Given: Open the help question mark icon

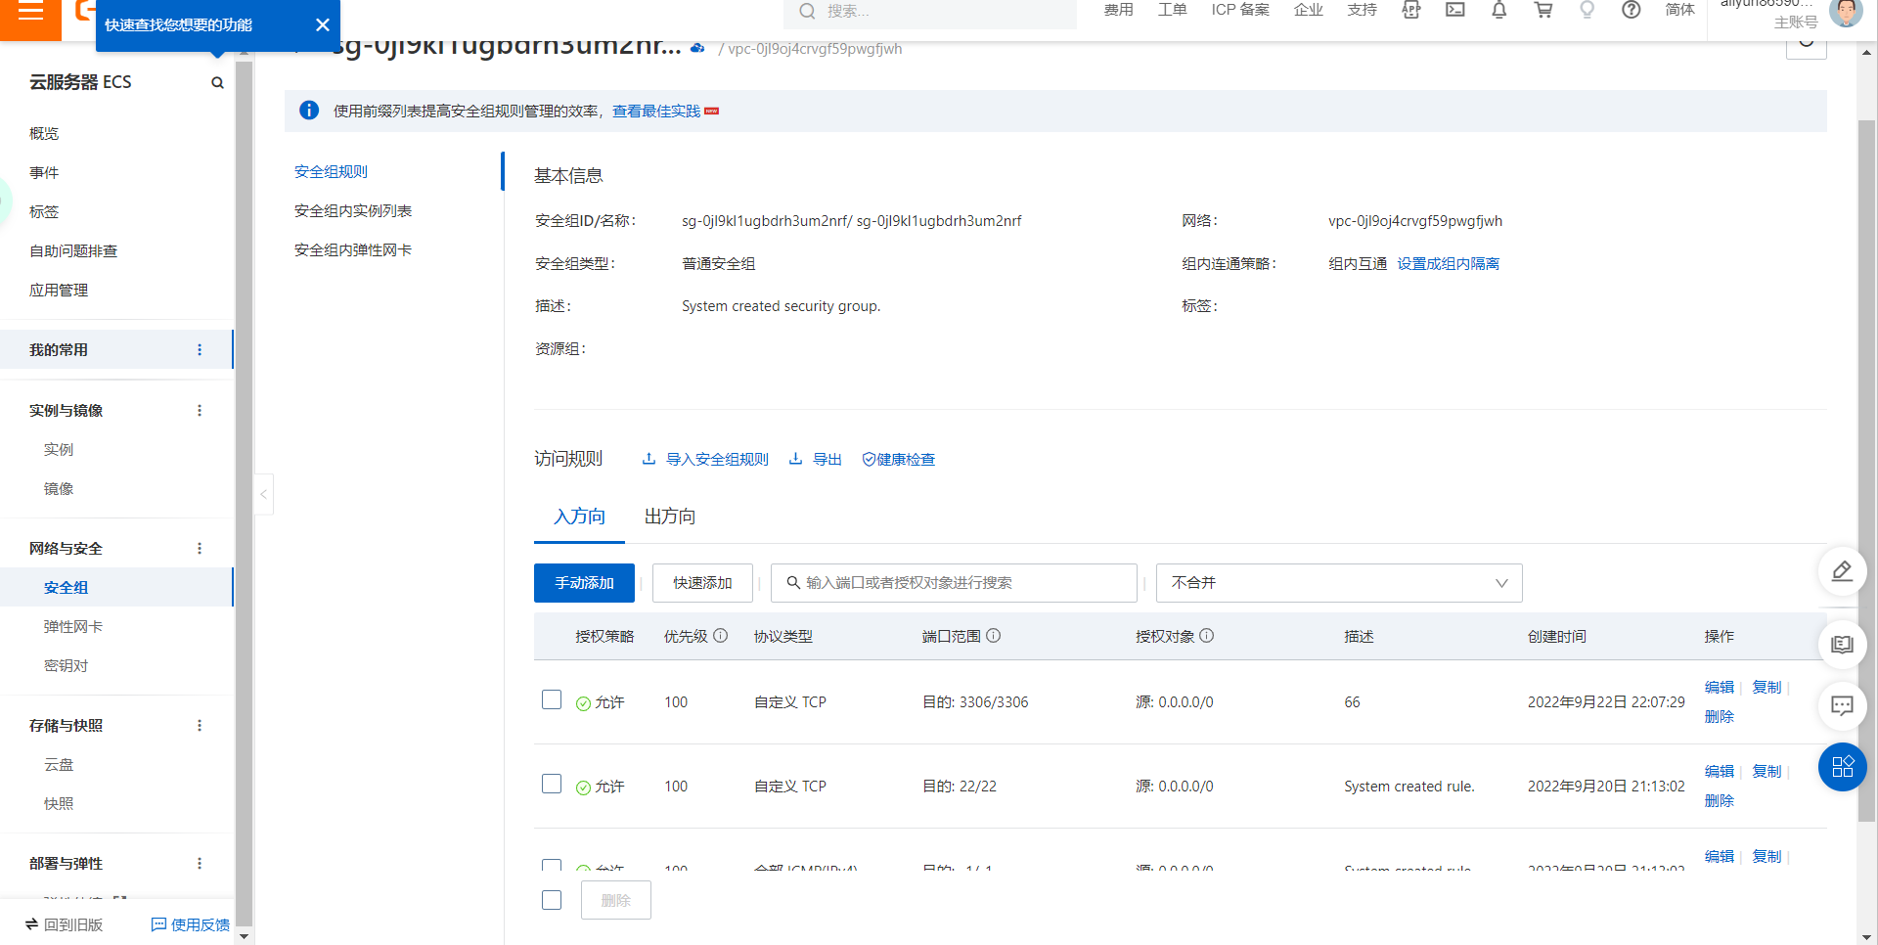Looking at the screenshot, I should click(x=1632, y=10).
